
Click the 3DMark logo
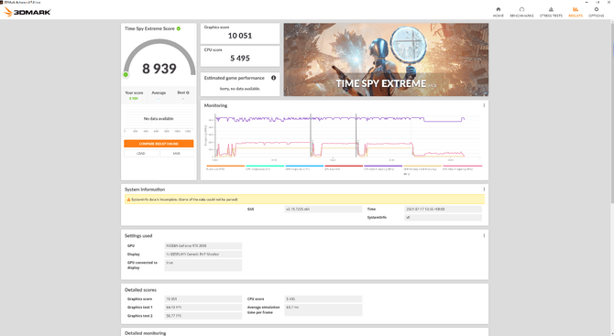click(x=27, y=12)
